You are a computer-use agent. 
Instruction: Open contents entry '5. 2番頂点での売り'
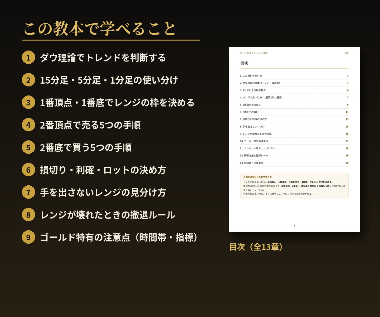[250, 105]
